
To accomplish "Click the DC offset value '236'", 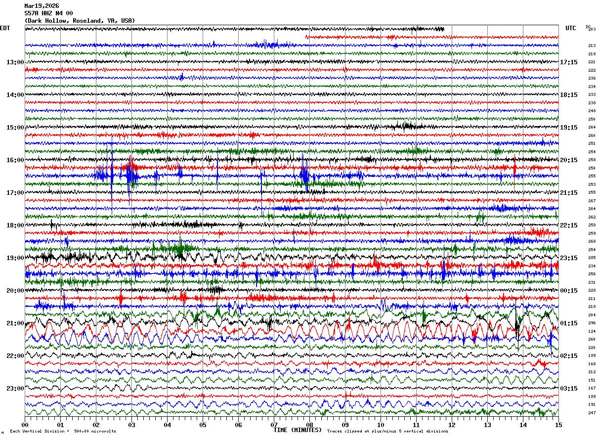I will [x=592, y=78].
